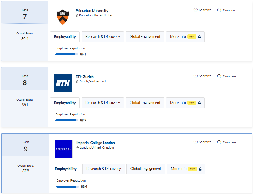Open the ETH Zurich logo thumbnail
Screen dimensions: 253x194
63,83
